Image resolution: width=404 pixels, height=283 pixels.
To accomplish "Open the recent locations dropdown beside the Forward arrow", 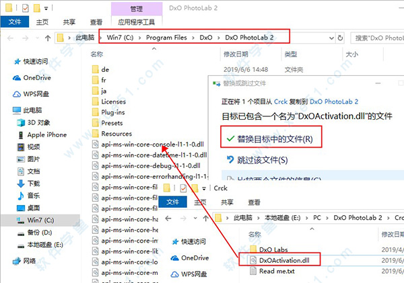I will [x=37, y=38].
